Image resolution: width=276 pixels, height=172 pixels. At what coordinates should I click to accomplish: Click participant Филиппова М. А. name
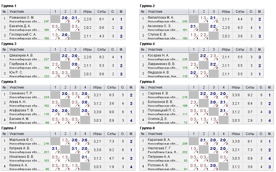161,18
